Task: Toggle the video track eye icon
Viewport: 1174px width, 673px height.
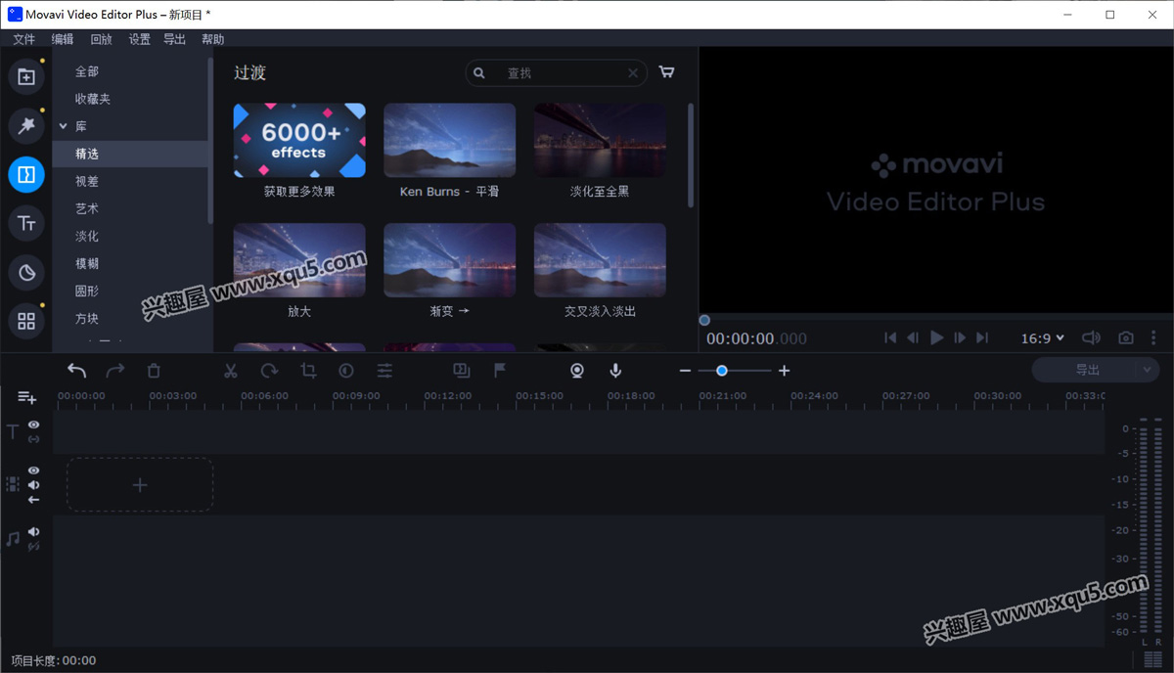Action: [x=34, y=471]
